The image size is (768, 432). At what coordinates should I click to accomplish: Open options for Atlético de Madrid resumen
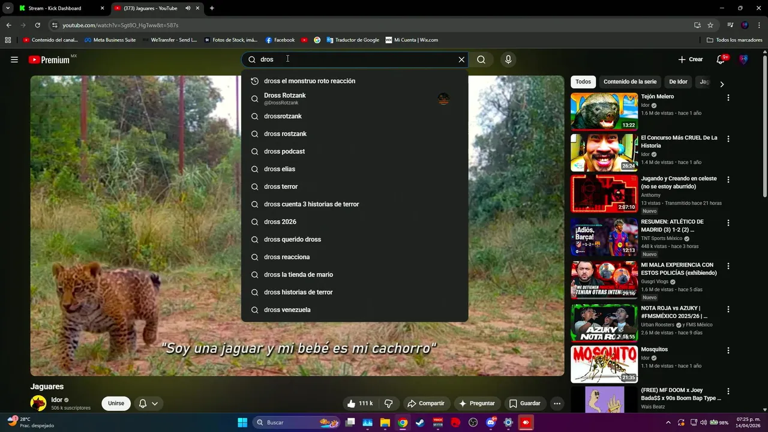(728, 223)
